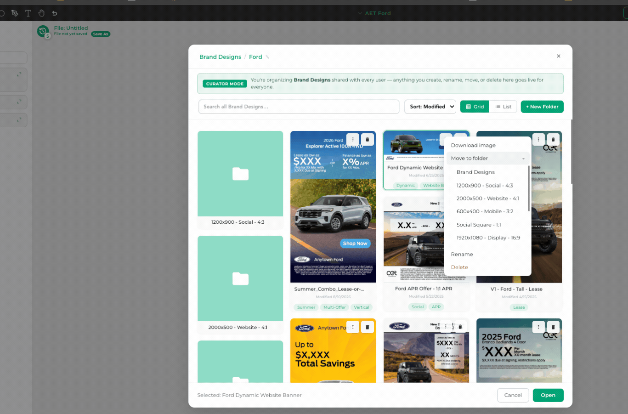Click the Vertical tag
Image resolution: width=628 pixels, height=414 pixels.
362,307
